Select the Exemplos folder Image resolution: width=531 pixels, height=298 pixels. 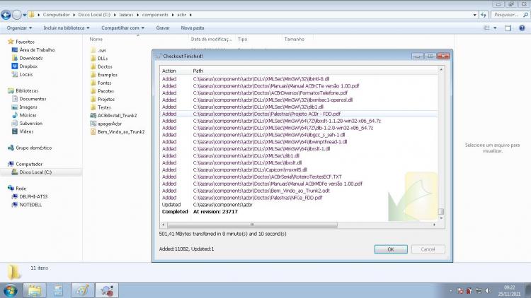(104, 75)
